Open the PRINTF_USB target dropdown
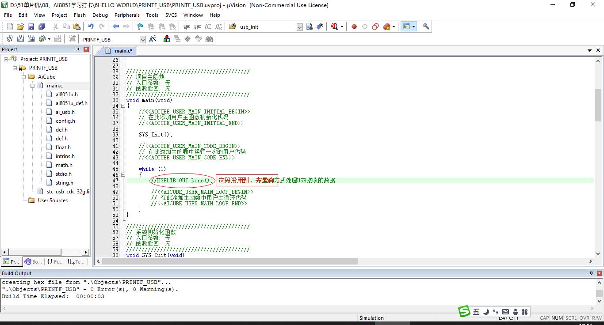This screenshot has width=604, height=325. (142, 40)
